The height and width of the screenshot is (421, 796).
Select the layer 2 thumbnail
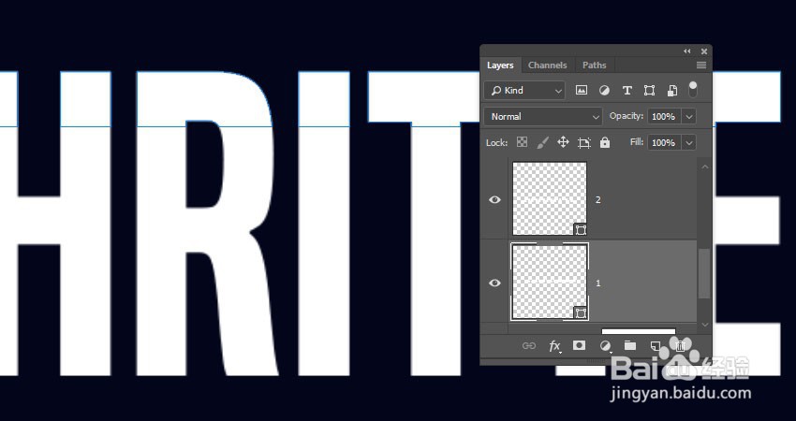[550, 199]
